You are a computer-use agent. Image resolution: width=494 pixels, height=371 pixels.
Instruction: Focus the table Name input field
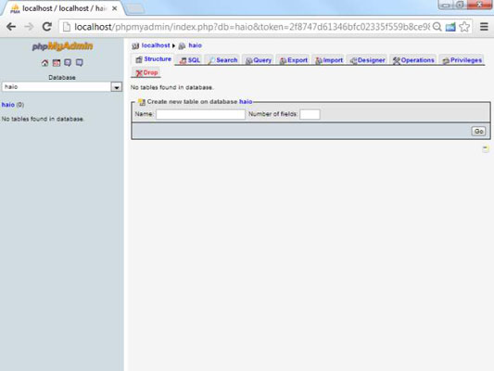[x=201, y=114]
